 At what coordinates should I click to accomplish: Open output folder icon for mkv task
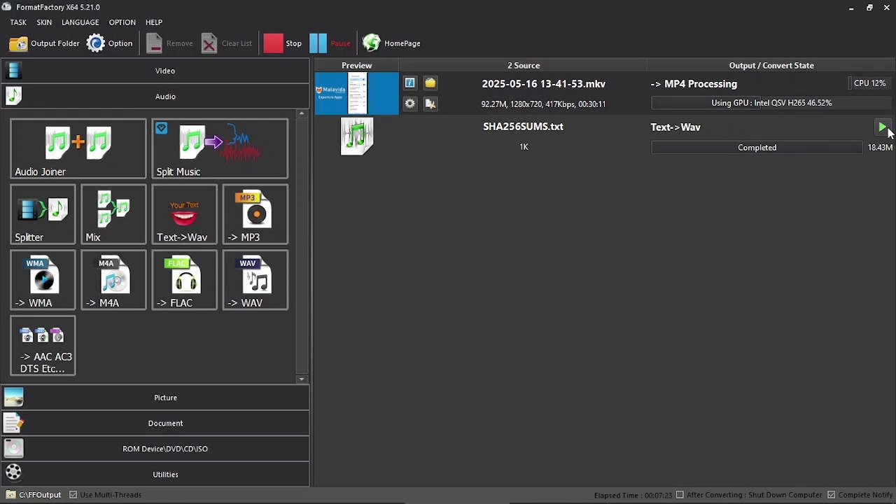[x=430, y=83]
